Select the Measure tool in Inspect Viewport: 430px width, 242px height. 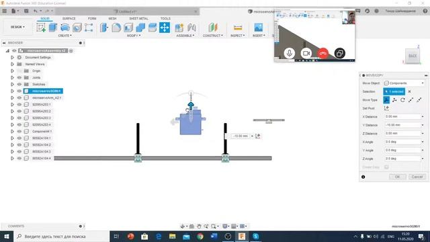click(238, 28)
